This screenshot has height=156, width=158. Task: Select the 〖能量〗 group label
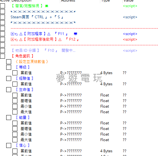pos(23,118)
